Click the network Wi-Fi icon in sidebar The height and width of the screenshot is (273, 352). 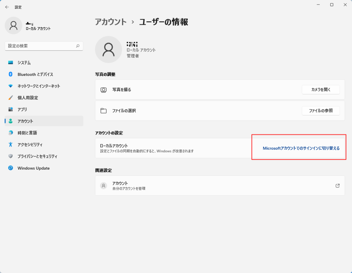(x=11, y=86)
